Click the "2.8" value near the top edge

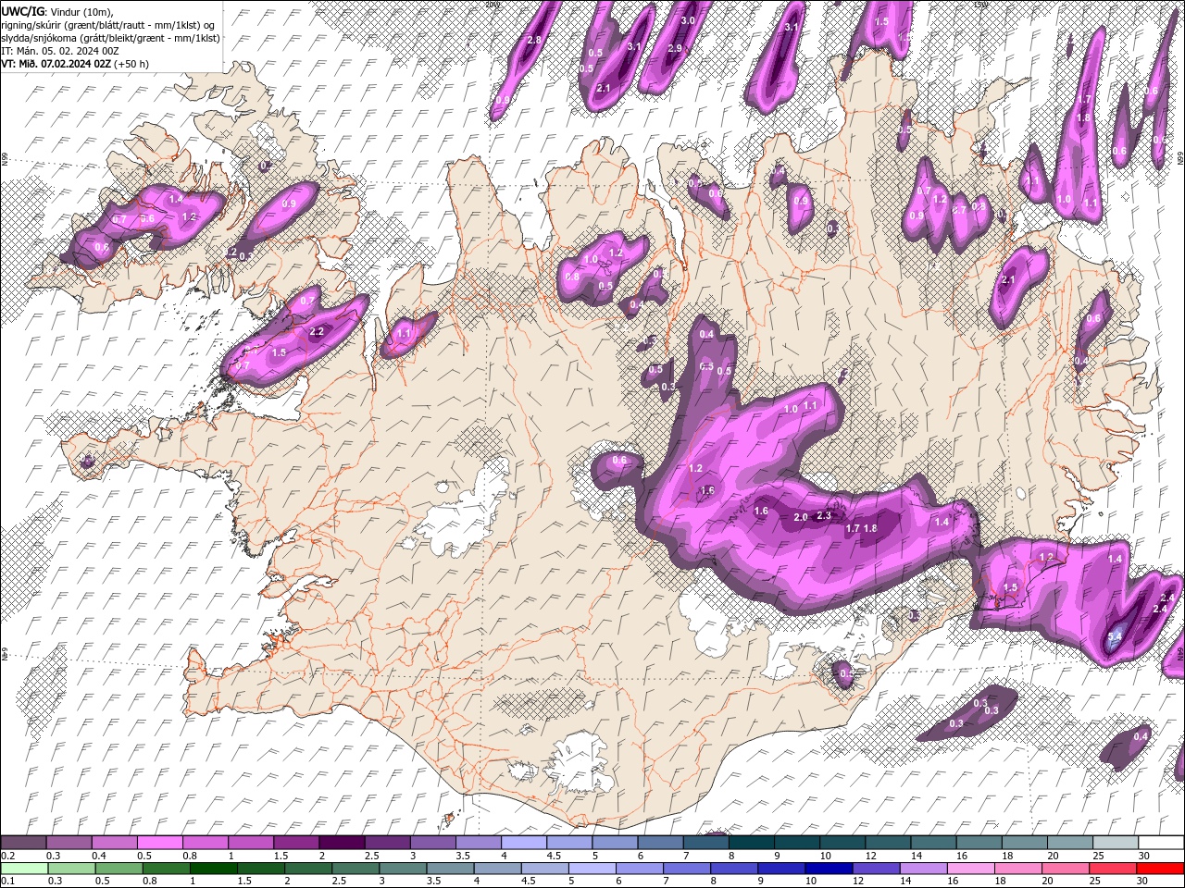533,41
